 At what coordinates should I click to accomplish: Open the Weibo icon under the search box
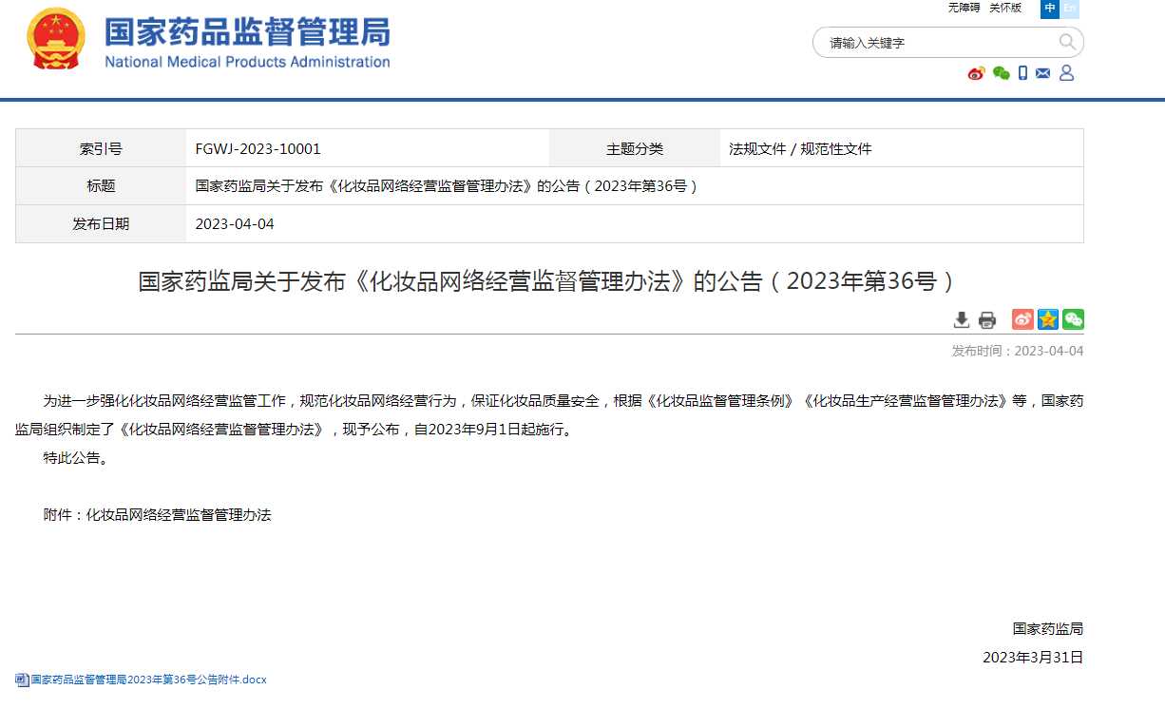pyautogui.click(x=976, y=73)
